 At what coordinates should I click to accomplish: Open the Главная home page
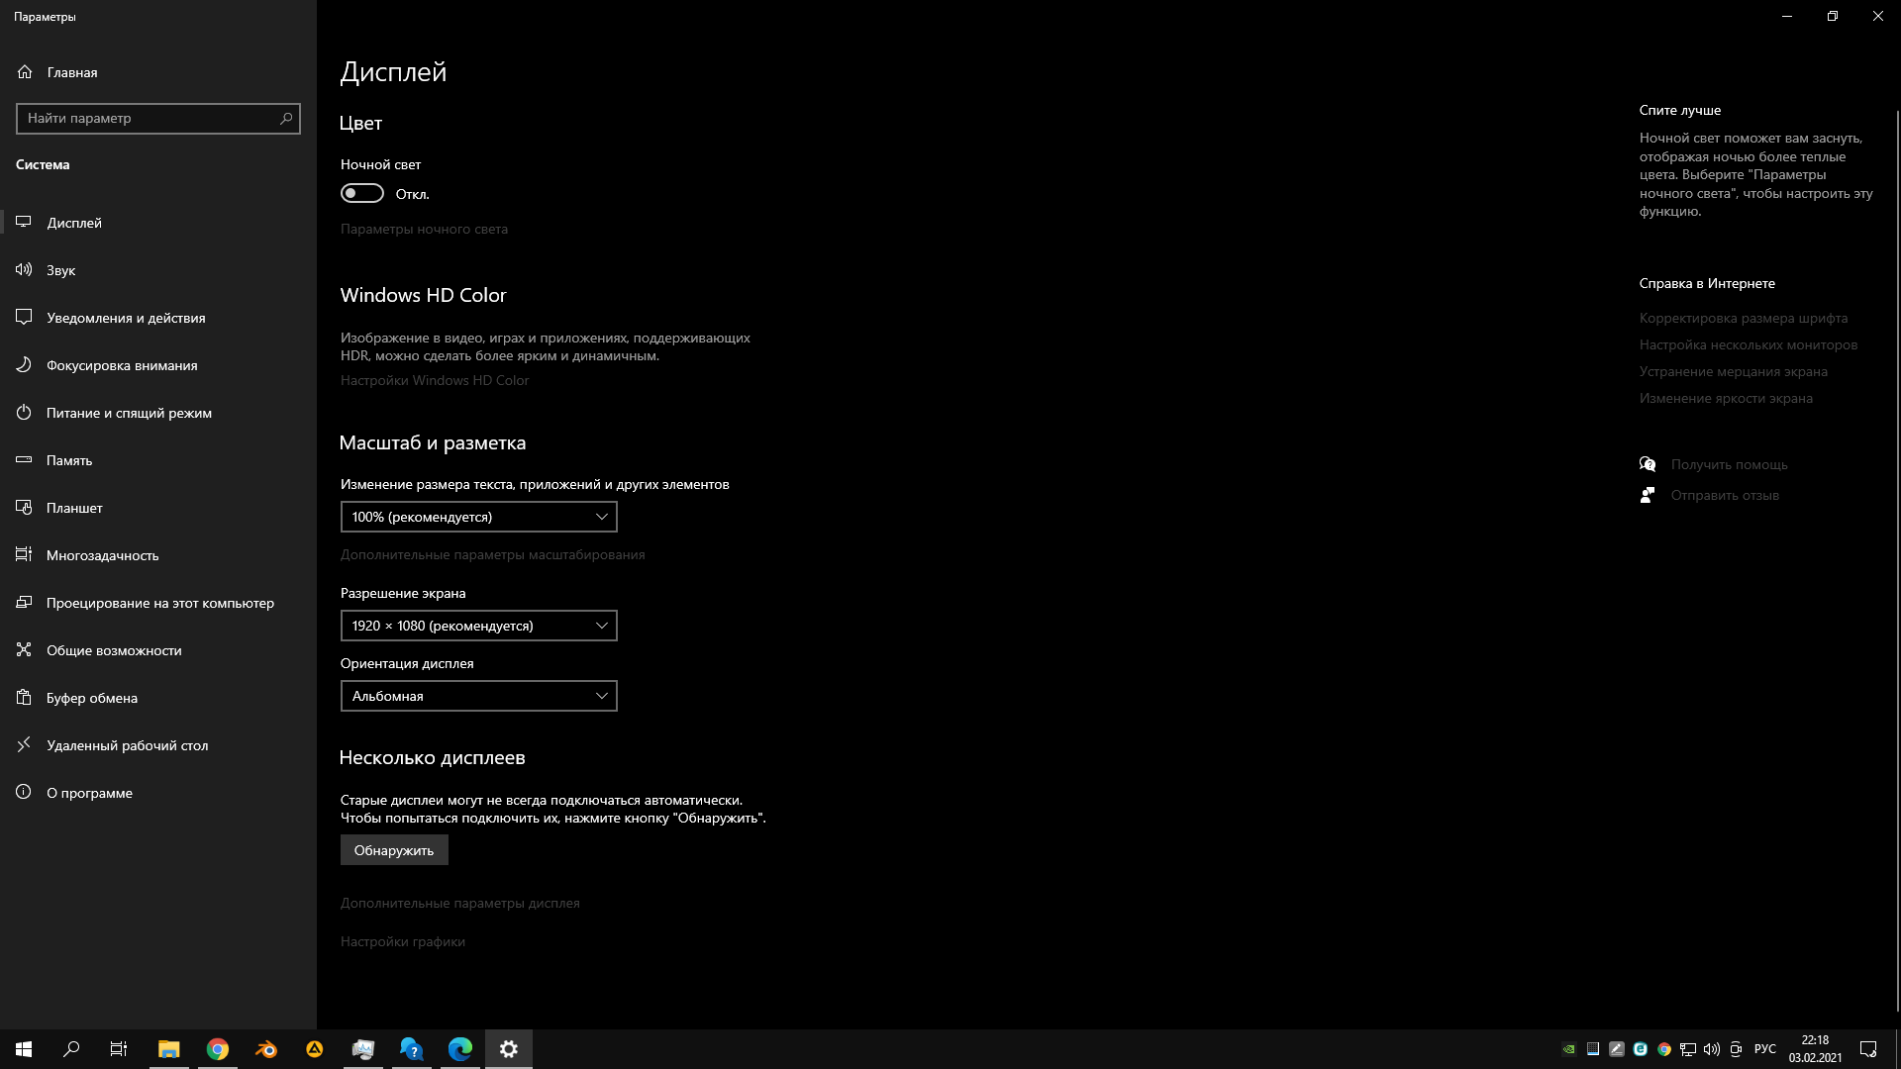click(x=158, y=72)
